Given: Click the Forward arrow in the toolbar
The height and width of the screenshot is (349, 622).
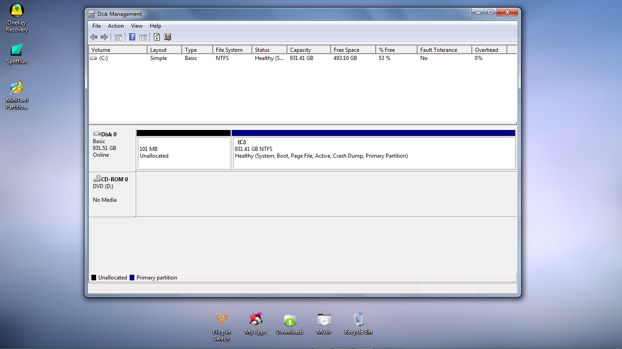Looking at the screenshot, I should click(104, 37).
